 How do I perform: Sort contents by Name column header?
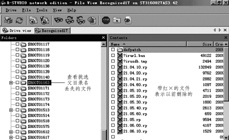(148, 44)
